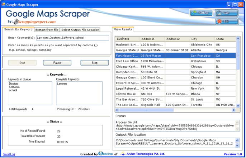Select the Edward M Fox... business row

click(x=175, y=83)
